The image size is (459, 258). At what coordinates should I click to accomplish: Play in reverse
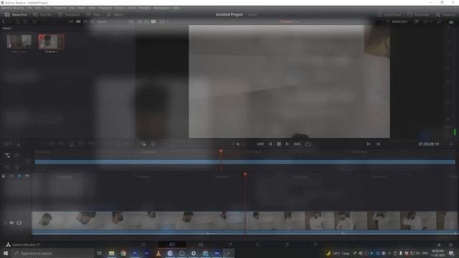[270, 144]
